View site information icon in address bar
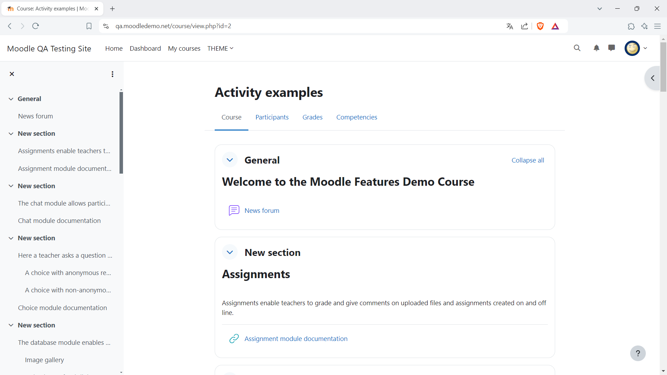 click(x=106, y=26)
